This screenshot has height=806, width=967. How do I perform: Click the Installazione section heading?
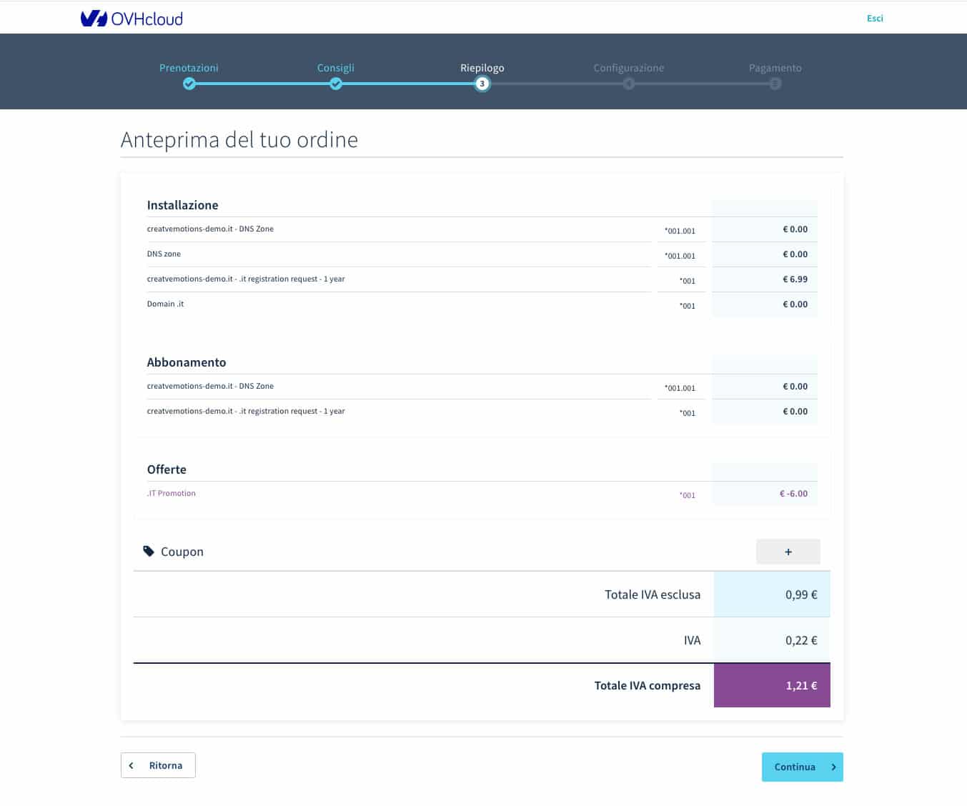point(182,205)
